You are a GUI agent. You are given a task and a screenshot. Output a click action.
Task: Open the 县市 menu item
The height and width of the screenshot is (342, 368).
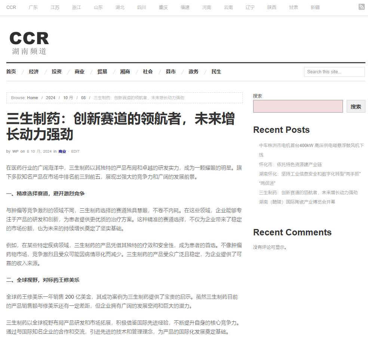point(171,71)
